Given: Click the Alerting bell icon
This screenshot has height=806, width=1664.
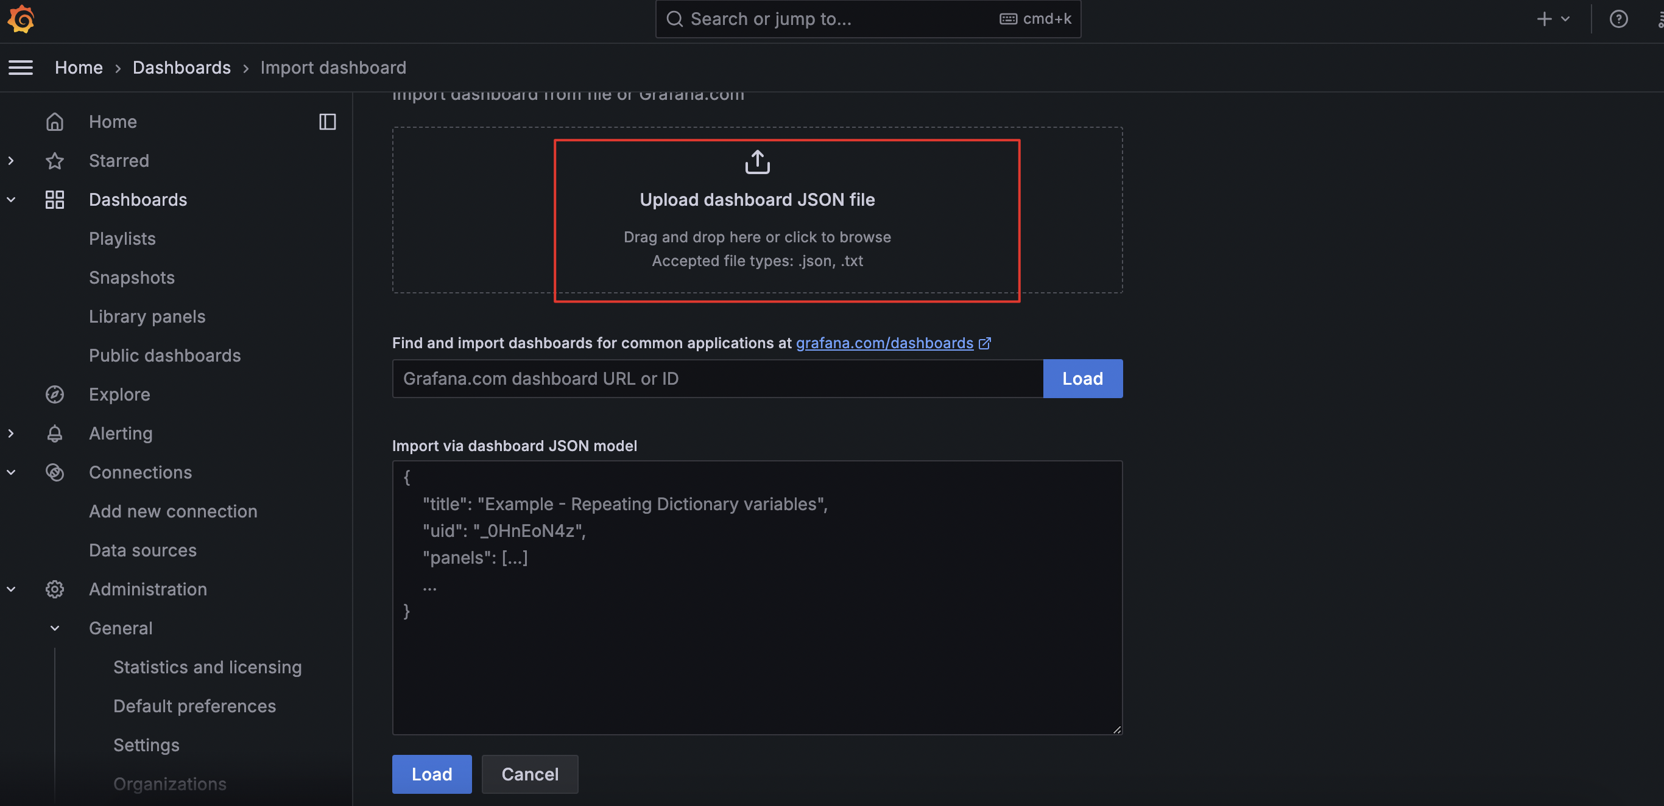Looking at the screenshot, I should [55, 433].
